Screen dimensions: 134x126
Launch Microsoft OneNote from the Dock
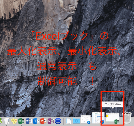click(51, 121)
